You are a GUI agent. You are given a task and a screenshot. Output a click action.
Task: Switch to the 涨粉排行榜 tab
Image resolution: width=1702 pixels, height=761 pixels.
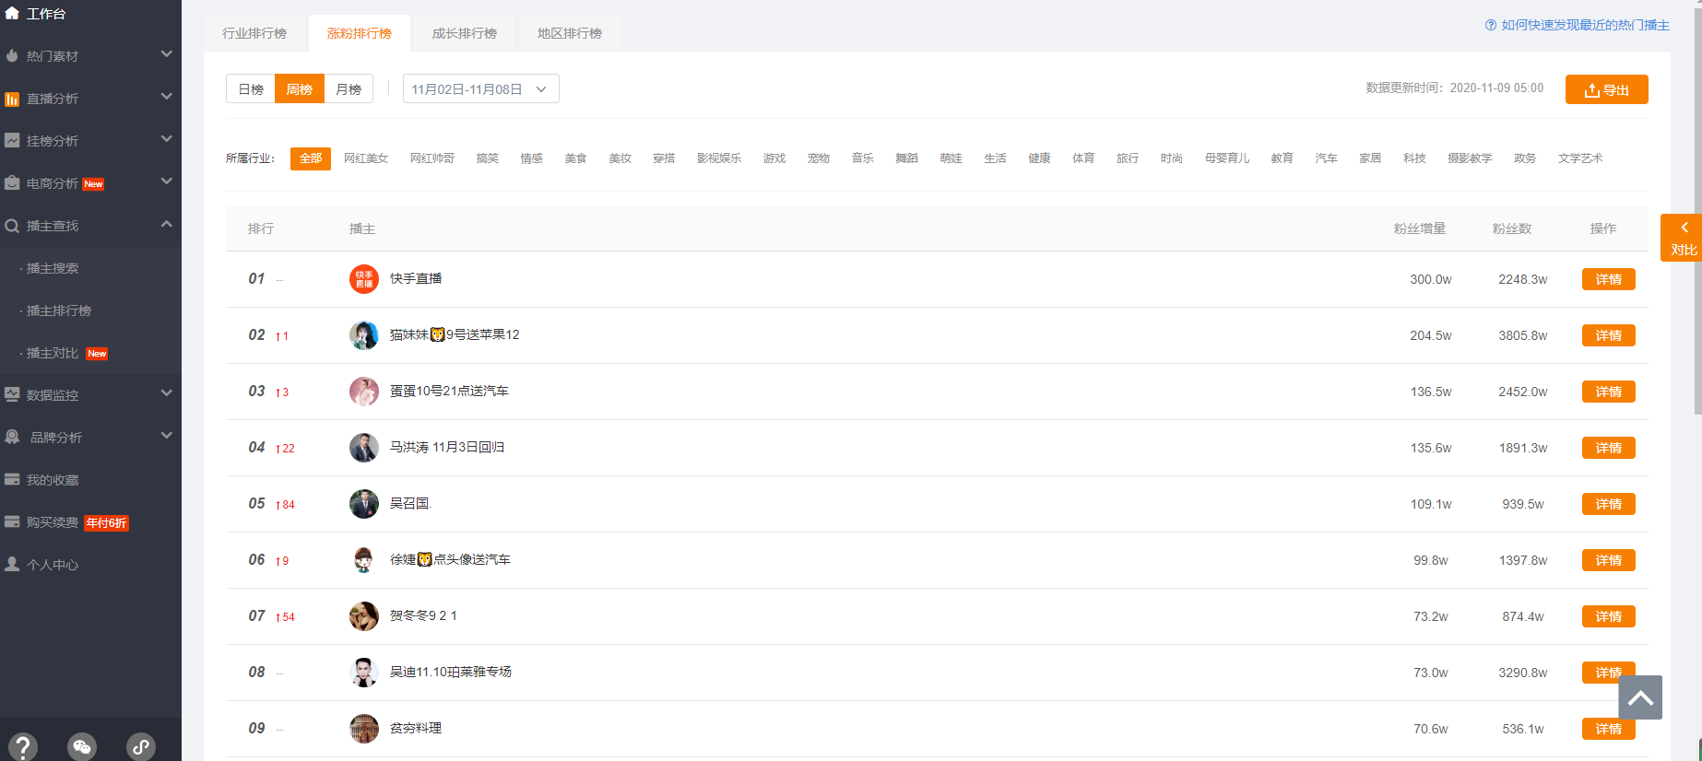pos(360,33)
